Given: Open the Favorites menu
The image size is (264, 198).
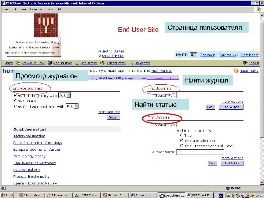Looking at the screenshot, I should (x=36, y=9).
